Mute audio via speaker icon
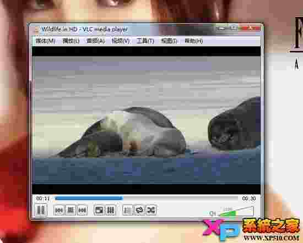Image resolution: width=303 pixels, height=243 pixels. click(213, 213)
